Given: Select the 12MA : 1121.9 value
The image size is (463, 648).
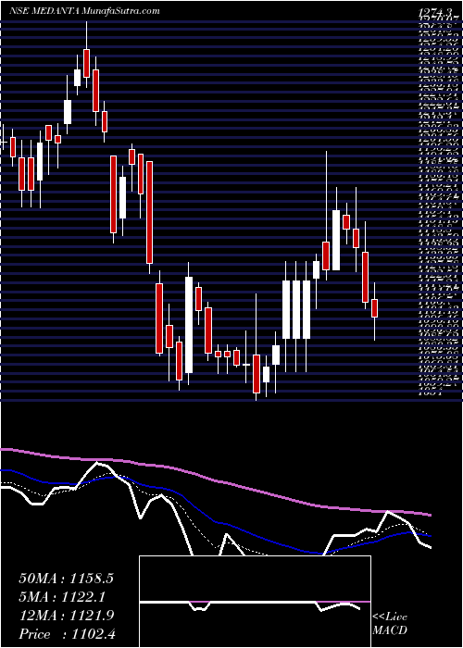Looking at the screenshot, I should coord(66,615).
